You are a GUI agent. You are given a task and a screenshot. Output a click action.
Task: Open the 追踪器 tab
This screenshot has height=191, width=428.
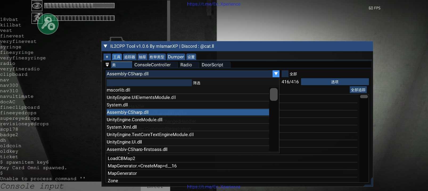[x=130, y=57]
